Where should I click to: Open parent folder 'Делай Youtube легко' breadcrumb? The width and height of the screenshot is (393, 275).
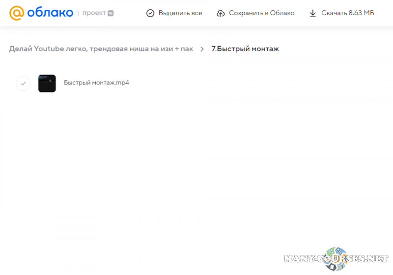coord(101,49)
